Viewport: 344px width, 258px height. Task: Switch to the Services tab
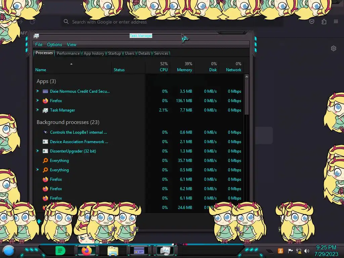click(161, 53)
